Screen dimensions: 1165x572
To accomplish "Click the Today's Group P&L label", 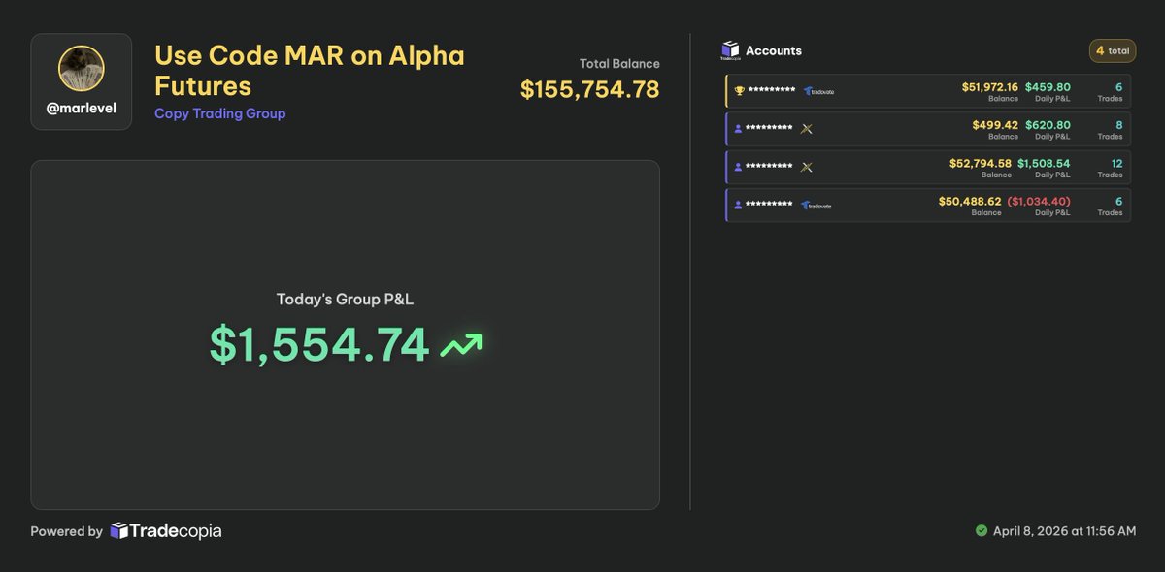I will pyautogui.click(x=345, y=300).
